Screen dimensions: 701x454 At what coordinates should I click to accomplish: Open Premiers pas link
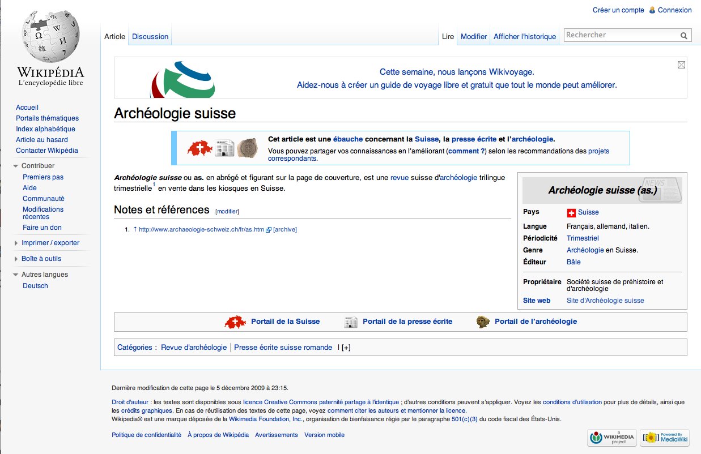coord(43,177)
